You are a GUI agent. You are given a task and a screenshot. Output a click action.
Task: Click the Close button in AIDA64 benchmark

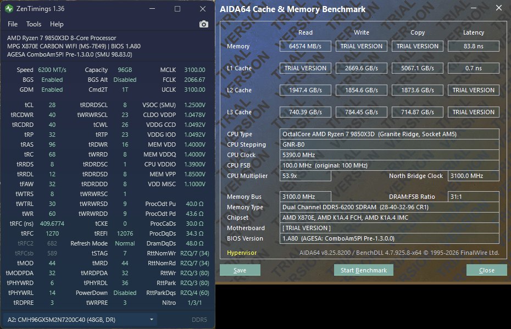coord(487,270)
